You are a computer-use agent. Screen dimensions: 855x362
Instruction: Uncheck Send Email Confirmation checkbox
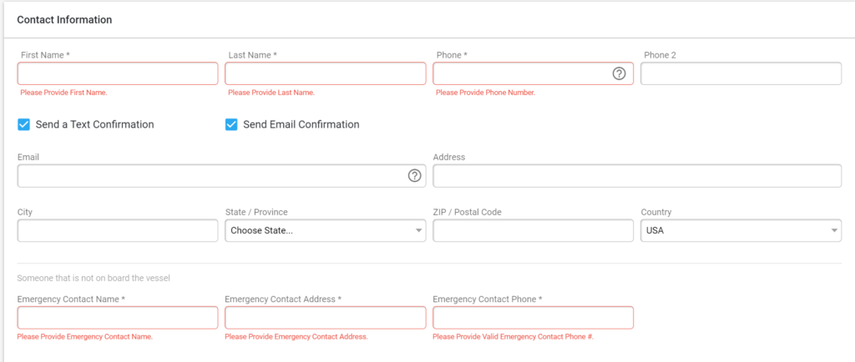click(x=231, y=124)
